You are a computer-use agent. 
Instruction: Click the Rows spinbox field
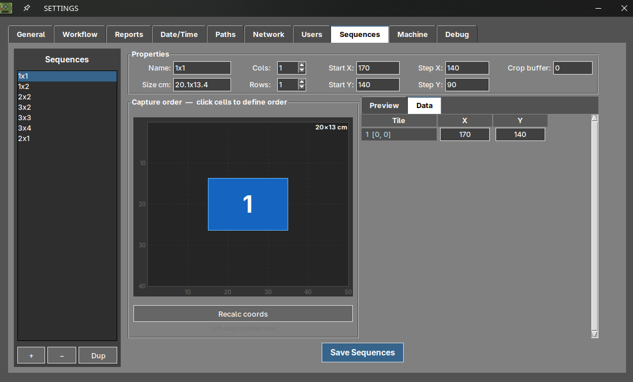coord(288,85)
